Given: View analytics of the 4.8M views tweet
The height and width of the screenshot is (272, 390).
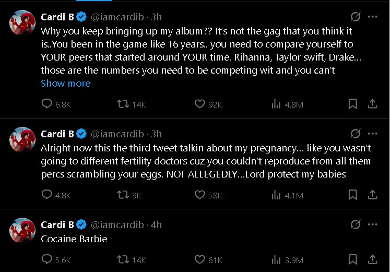Looking at the screenshot, I should [x=277, y=104].
